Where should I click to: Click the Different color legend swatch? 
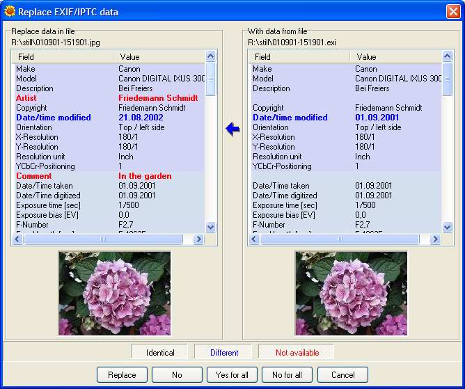[224, 353]
